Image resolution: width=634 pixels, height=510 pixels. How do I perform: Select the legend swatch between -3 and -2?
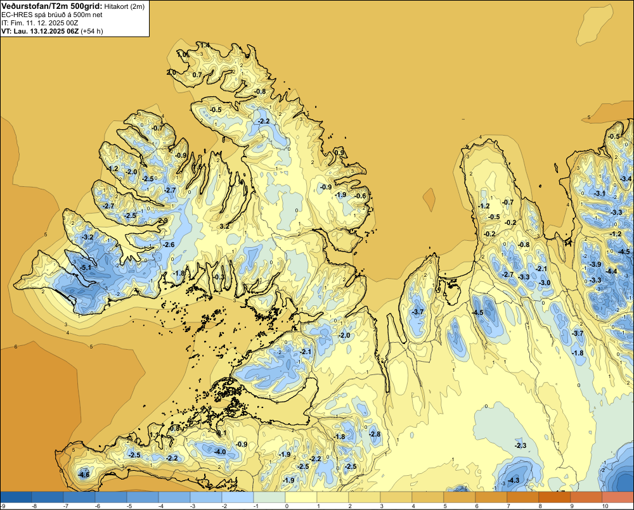click(206, 497)
